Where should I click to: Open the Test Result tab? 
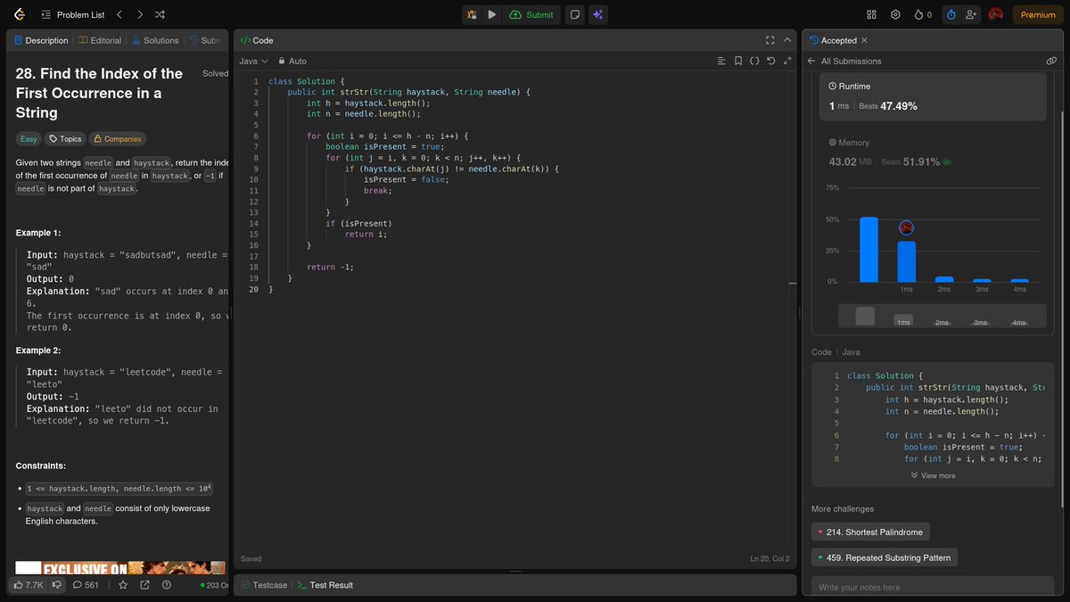coord(325,585)
